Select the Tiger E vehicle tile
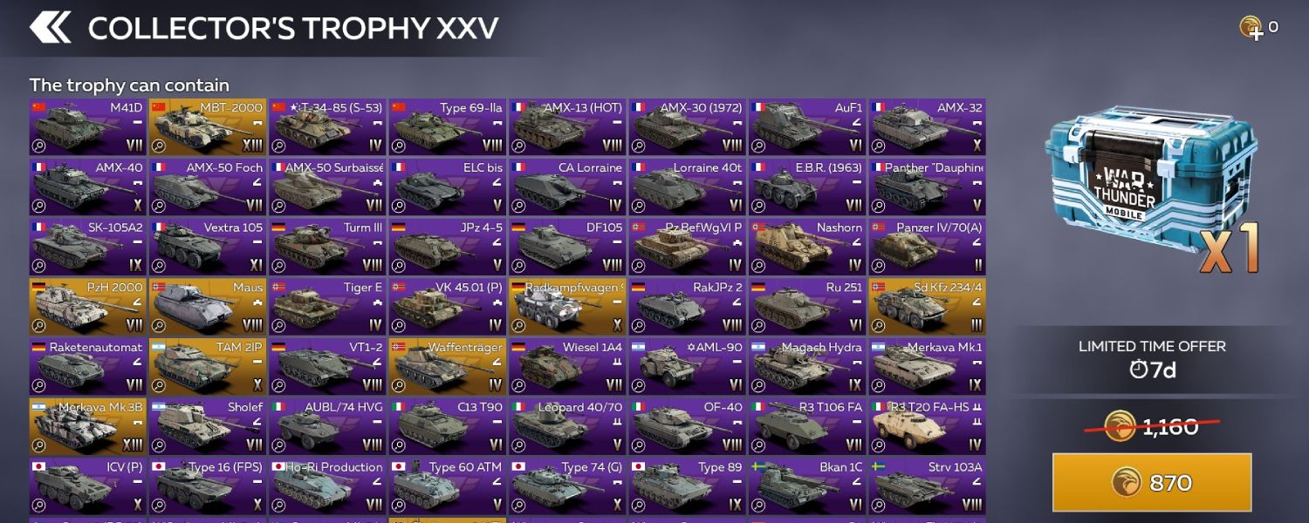Image resolution: width=1309 pixels, height=523 pixels. click(328, 307)
